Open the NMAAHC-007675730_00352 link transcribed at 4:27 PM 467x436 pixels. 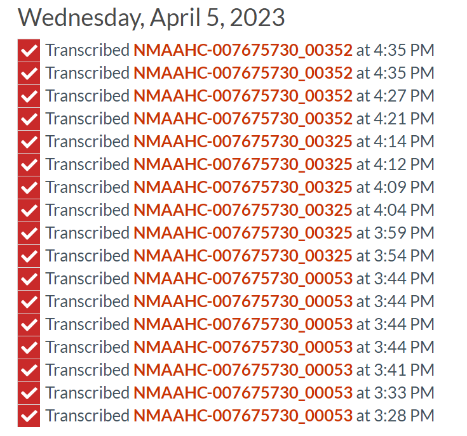click(x=243, y=96)
